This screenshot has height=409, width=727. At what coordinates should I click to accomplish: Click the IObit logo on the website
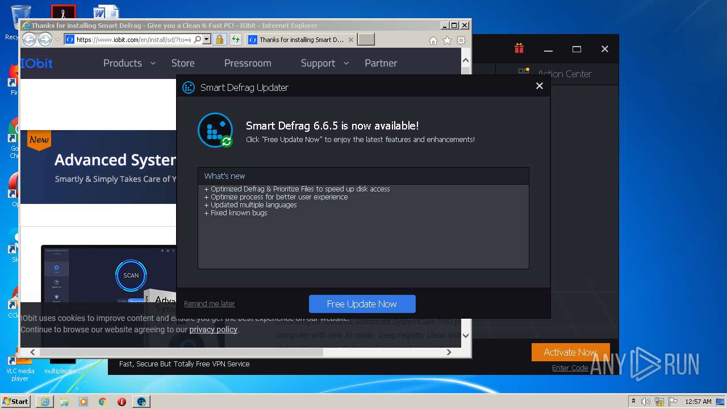tap(37, 63)
